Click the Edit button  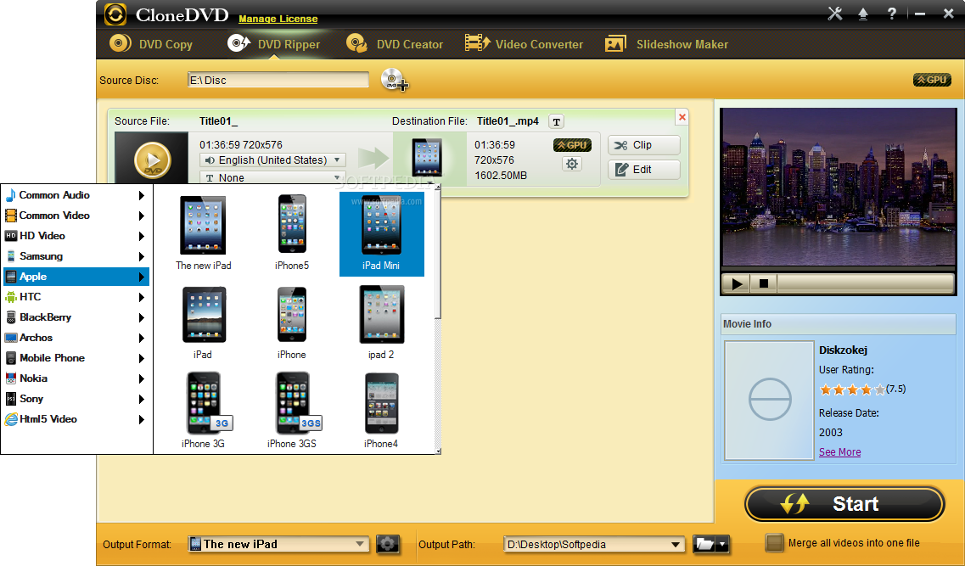643,169
